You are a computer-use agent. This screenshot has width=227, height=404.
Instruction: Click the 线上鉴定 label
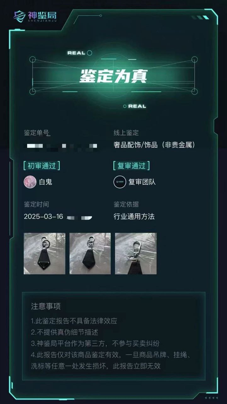click(126, 133)
